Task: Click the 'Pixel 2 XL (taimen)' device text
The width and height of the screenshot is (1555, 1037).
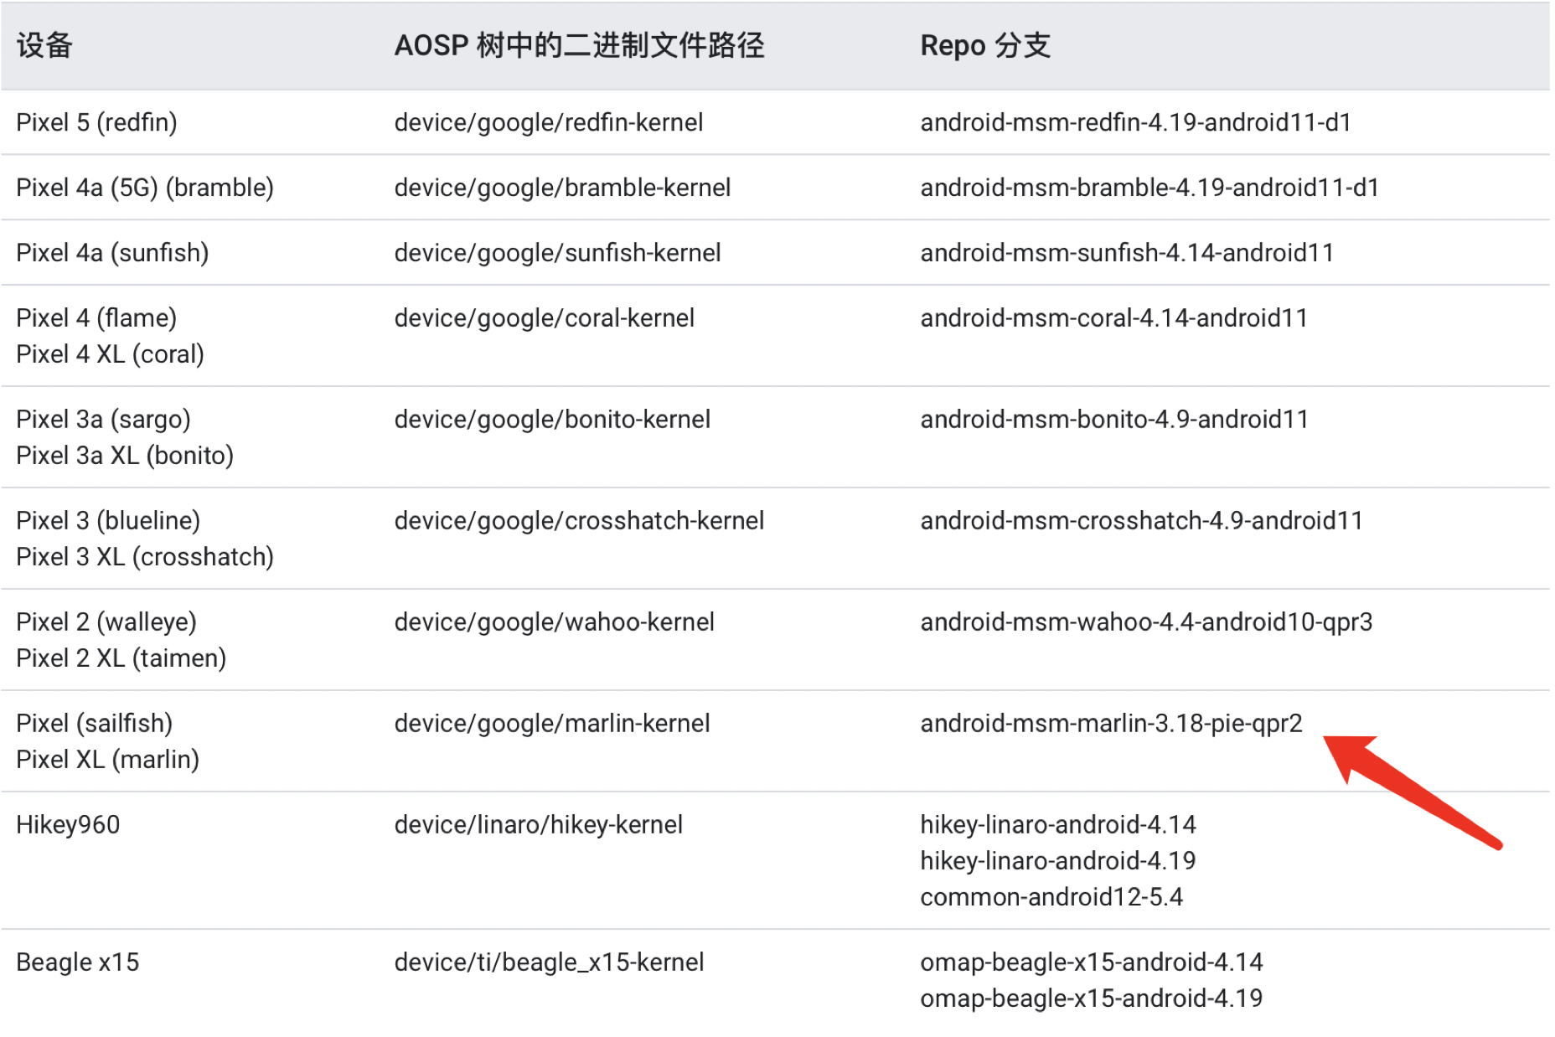Action: click(121, 659)
